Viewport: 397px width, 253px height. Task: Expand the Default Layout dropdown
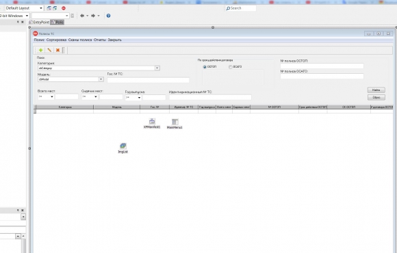point(41,8)
